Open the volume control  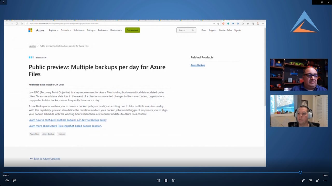[7, 180]
